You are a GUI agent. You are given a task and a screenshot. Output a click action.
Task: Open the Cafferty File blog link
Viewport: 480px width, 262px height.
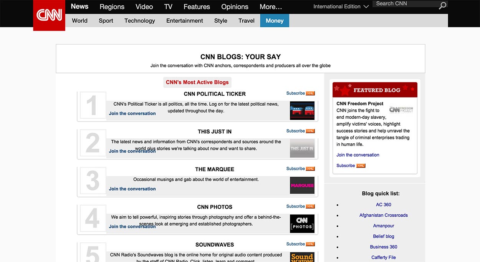[384, 257]
